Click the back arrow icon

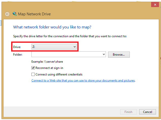[x=7, y=14]
